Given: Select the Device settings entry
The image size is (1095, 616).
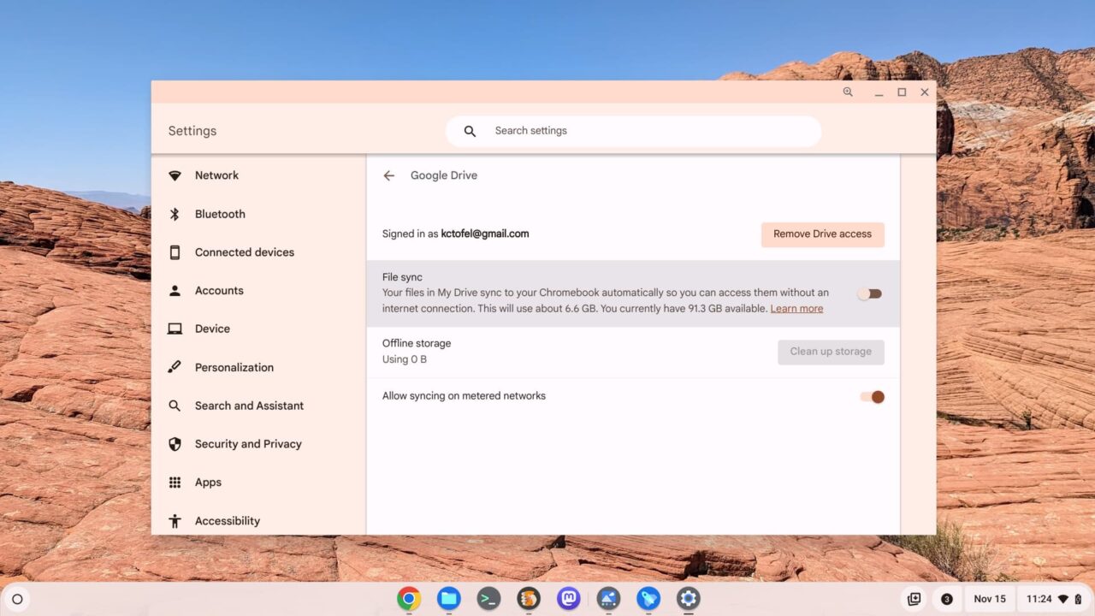Looking at the screenshot, I should tap(258, 329).
